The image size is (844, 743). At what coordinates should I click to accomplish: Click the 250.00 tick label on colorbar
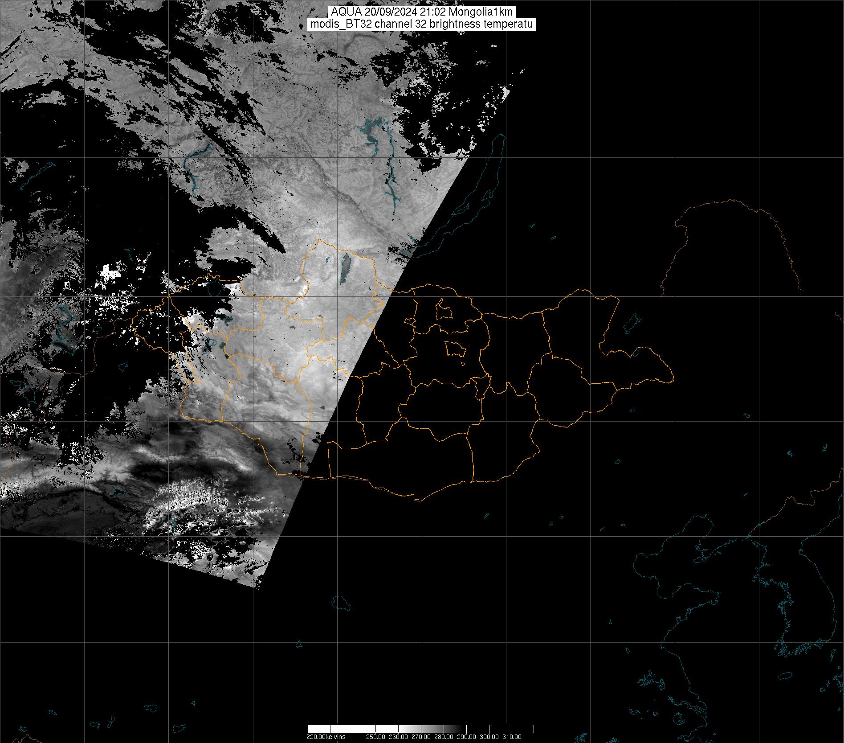point(376,737)
